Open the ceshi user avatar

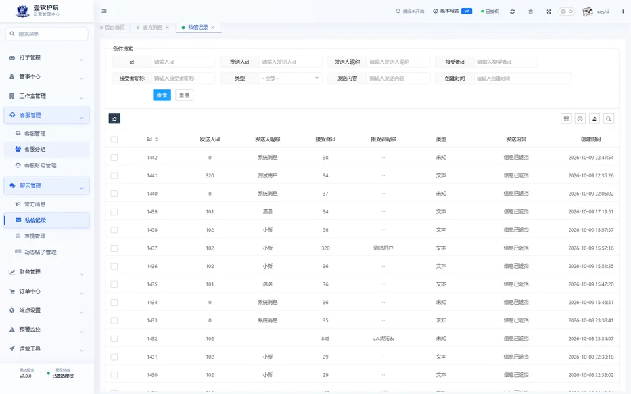pos(588,12)
